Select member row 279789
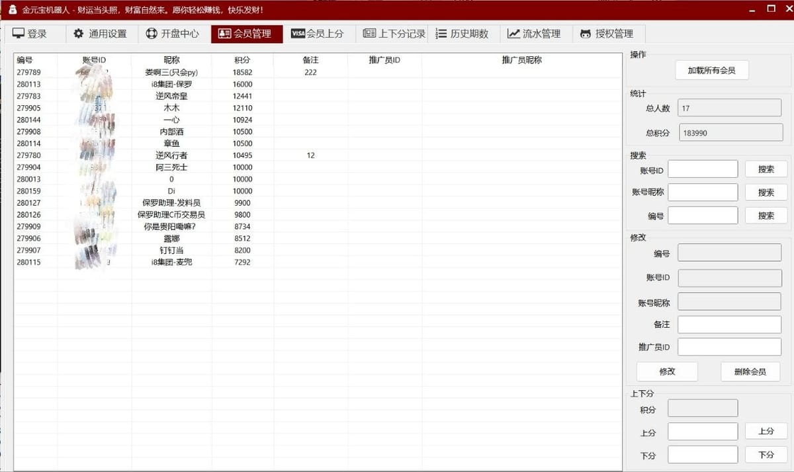 click(x=318, y=72)
